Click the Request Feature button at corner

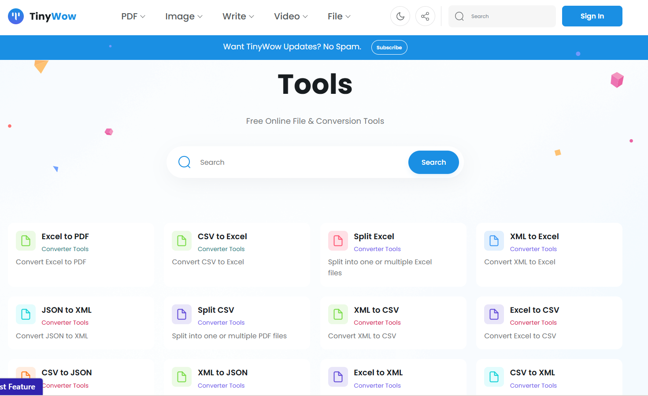point(21,387)
